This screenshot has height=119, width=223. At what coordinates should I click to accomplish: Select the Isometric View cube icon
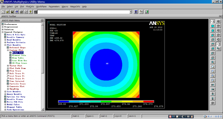point(213,26)
